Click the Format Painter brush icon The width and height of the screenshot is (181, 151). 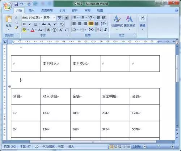17,27
